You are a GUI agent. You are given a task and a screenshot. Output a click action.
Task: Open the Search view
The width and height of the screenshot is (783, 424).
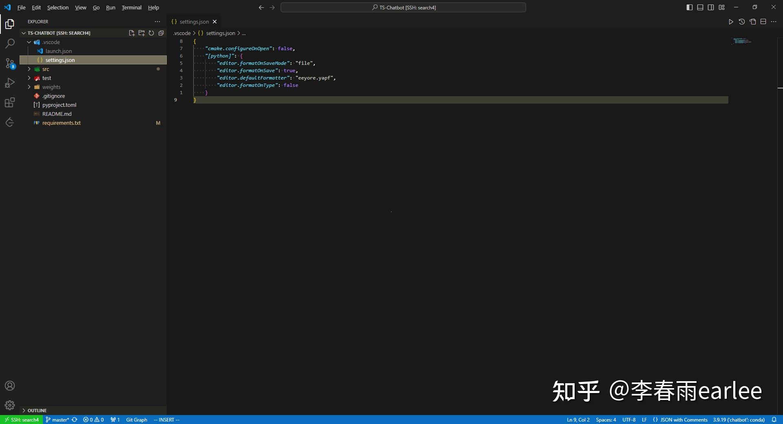[x=9, y=43]
